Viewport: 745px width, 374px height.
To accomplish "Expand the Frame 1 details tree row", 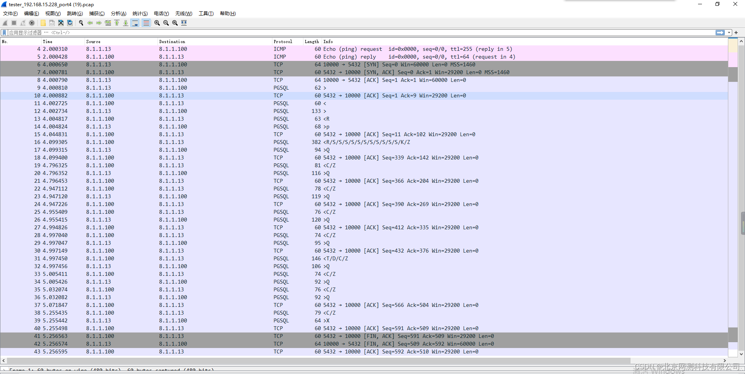I will 3,371.
